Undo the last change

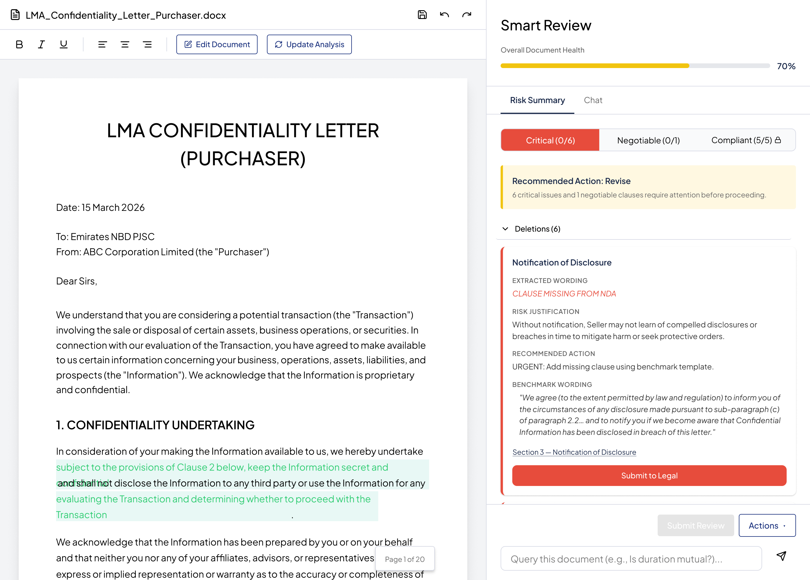coord(444,15)
